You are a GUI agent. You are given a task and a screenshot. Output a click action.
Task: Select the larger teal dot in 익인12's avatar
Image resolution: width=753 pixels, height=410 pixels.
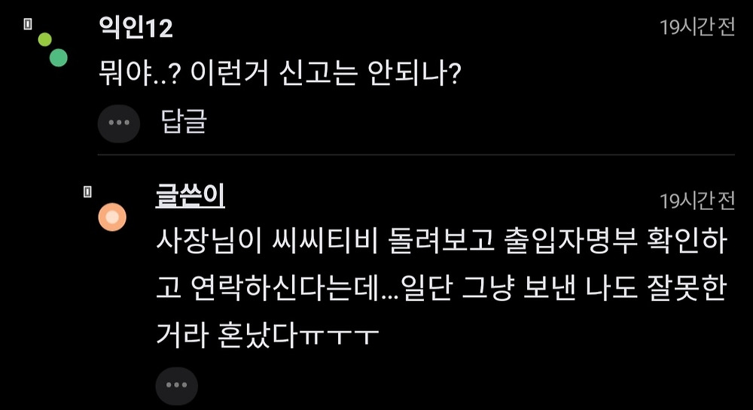tap(59, 57)
